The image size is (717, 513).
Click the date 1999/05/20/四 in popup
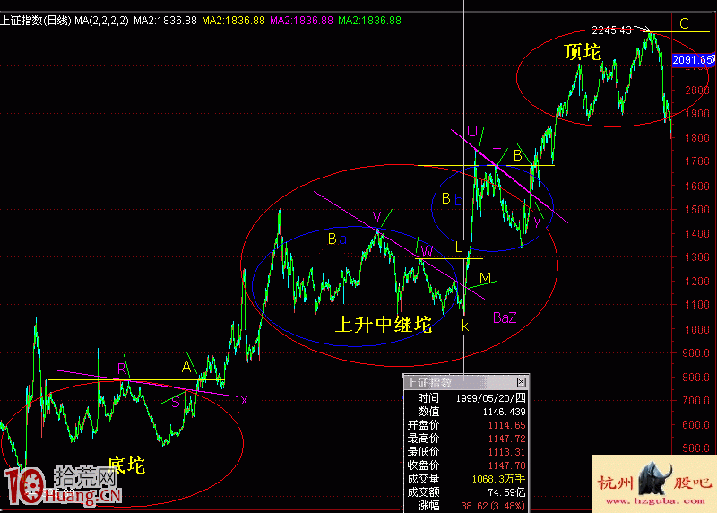tap(490, 398)
